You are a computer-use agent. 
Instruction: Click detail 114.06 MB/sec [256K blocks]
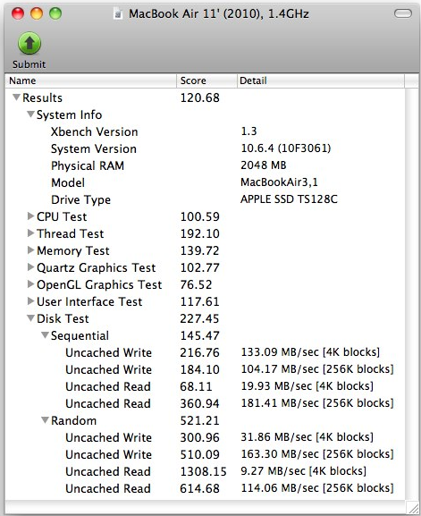(x=317, y=488)
